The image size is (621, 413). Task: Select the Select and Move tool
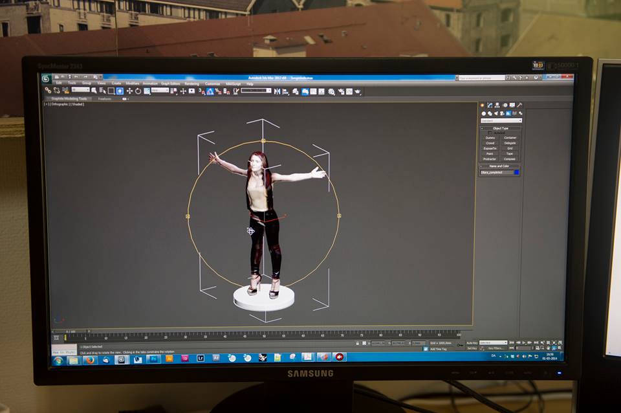131,92
